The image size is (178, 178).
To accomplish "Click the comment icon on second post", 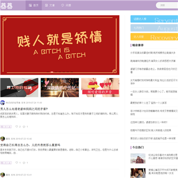I will 24,163.
